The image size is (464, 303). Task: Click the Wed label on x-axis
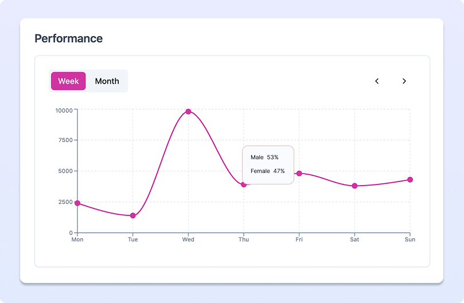click(x=188, y=239)
